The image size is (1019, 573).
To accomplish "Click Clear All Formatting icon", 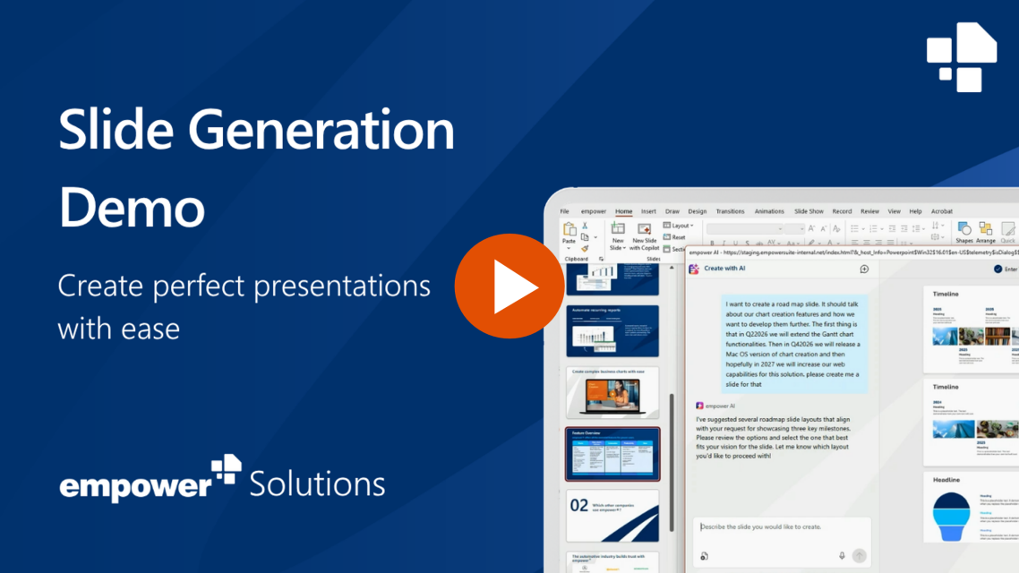I will pyautogui.click(x=836, y=228).
